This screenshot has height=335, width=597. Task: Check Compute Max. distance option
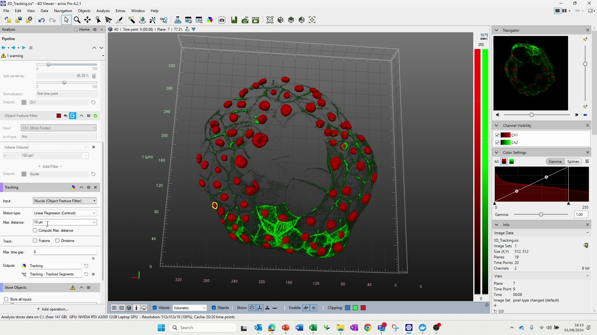(x=35, y=230)
